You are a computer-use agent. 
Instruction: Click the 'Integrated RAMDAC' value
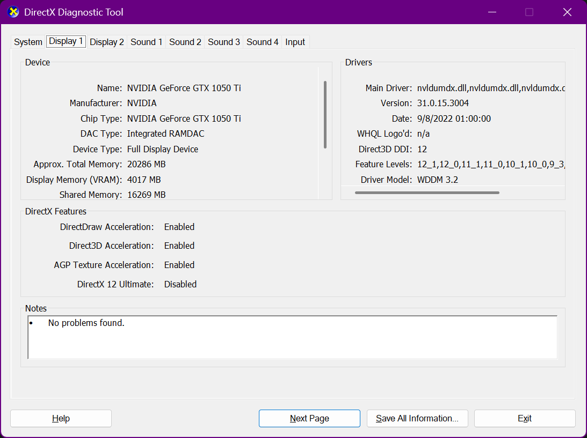pos(166,134)
